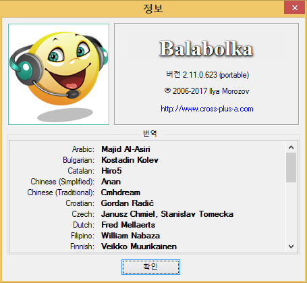Click the Czech translators Janusz Chmiel entry
This screenshot has width=307, height=283.
click(167, 214)
